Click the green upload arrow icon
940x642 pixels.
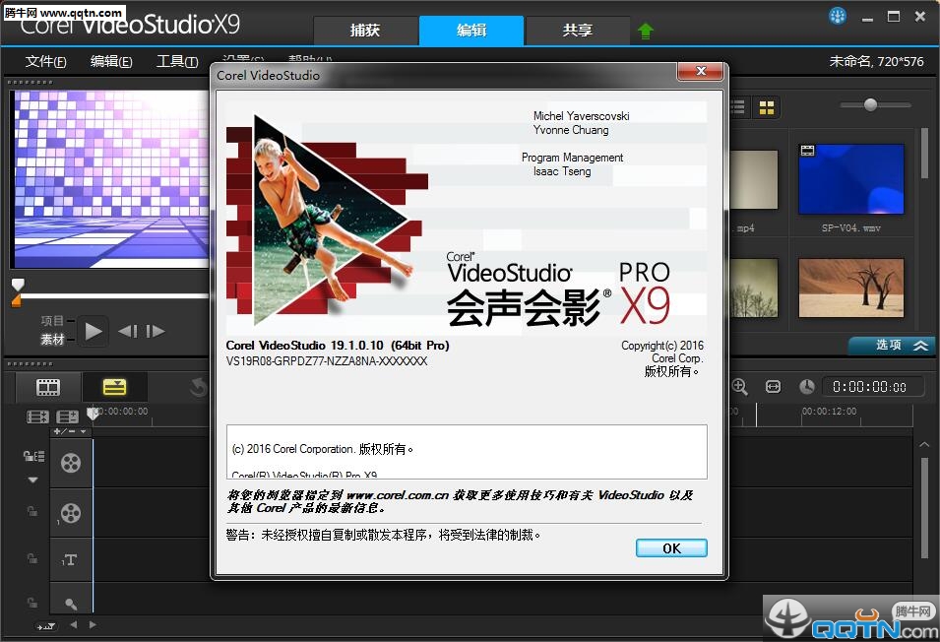click(646, 31)
